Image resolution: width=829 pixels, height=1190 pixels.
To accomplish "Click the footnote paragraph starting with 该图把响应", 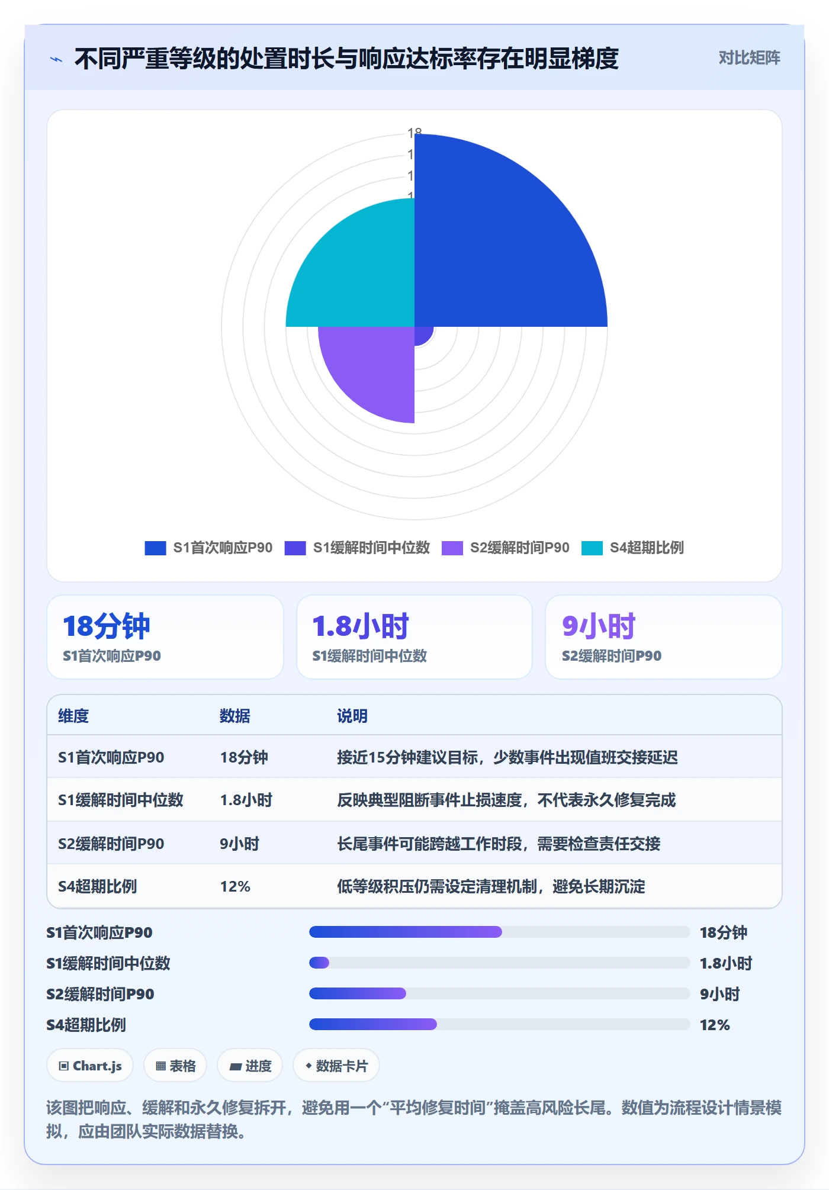I will 415,1119.
